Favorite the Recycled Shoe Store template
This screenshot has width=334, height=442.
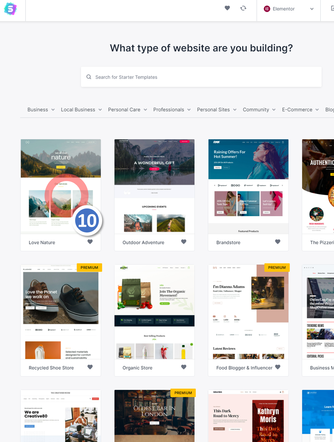(90, 367)
